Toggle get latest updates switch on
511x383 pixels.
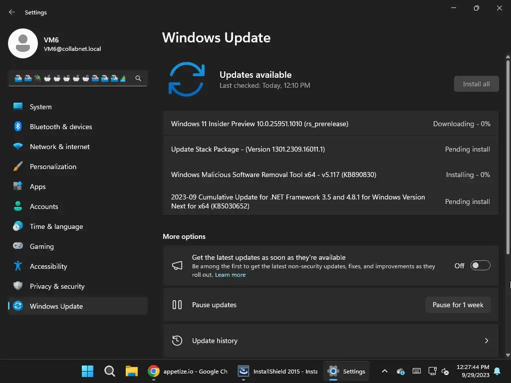click(481, 265)
